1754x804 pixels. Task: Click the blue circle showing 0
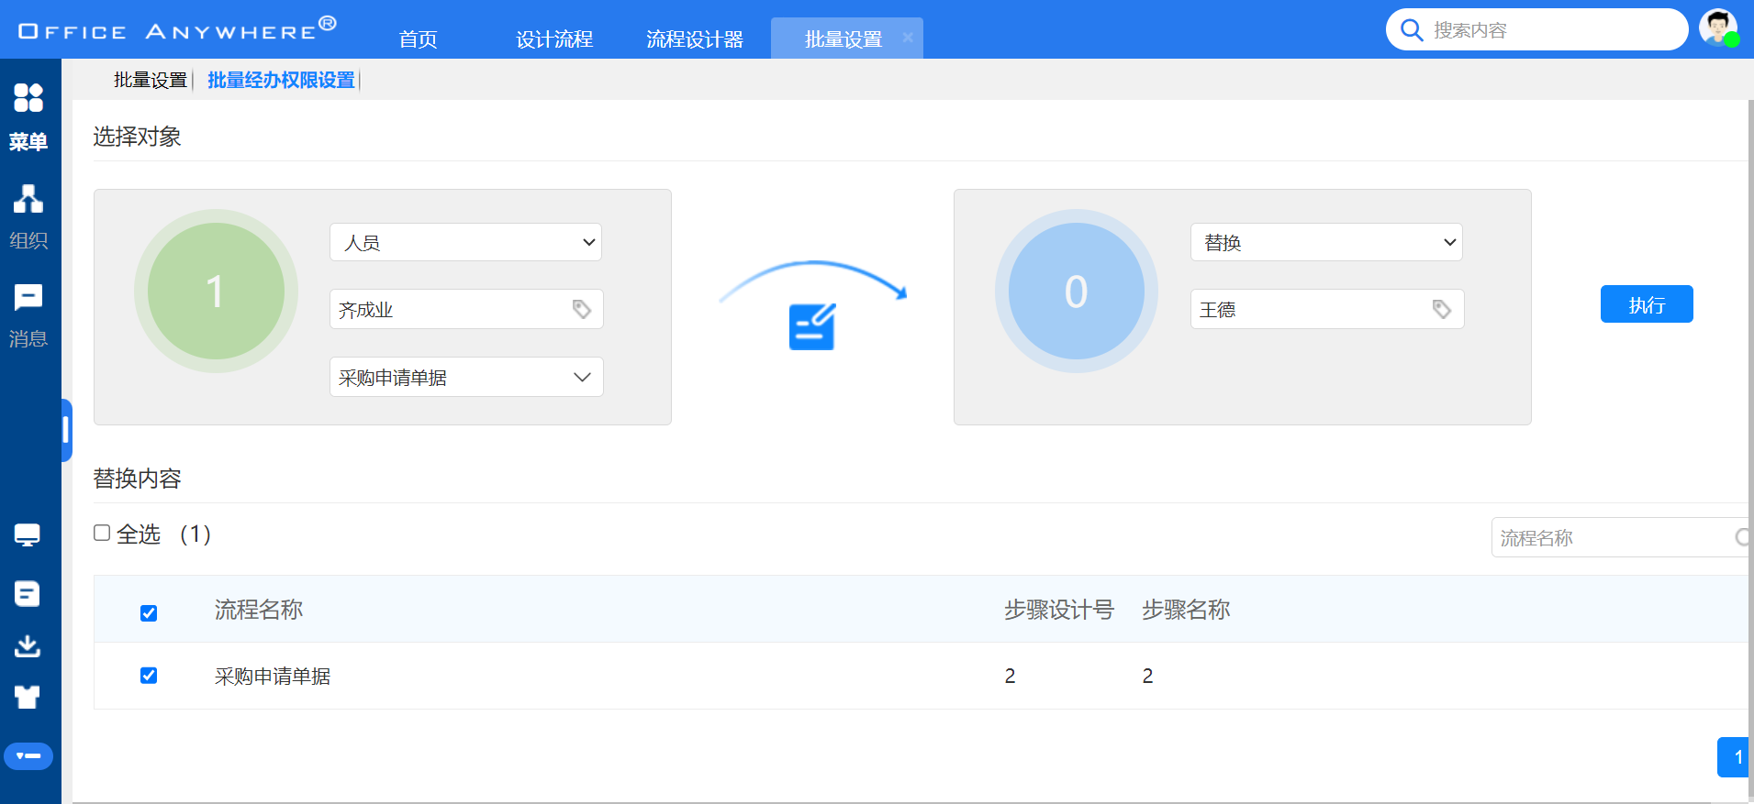pos(1077,291)
